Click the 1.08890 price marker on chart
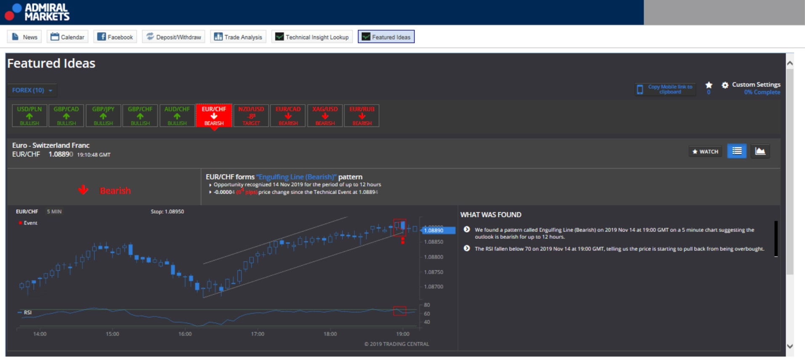Screen dimensions: 805x361 [x=438, y=230]
